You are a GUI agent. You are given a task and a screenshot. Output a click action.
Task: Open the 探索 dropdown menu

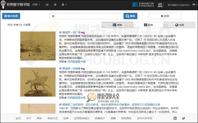tap(36, 5)
